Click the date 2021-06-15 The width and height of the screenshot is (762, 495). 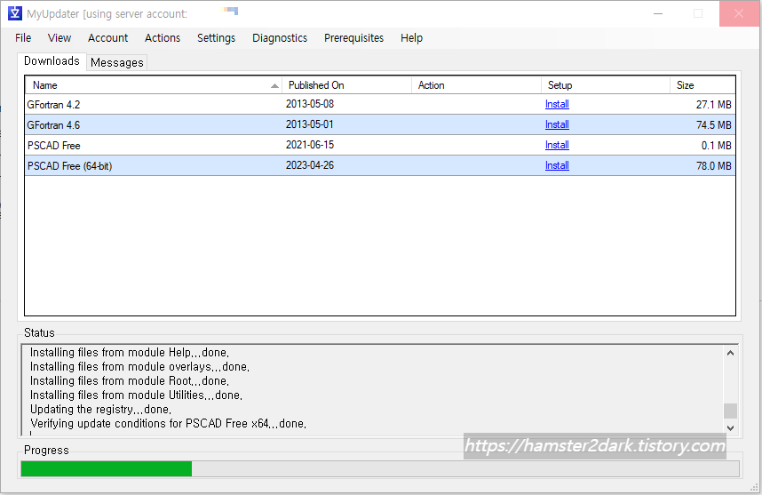310,145
